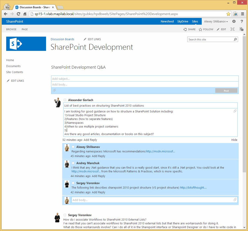Go to Newsfeed
This screenshot has width=248, height=231.
pos(167,22)
